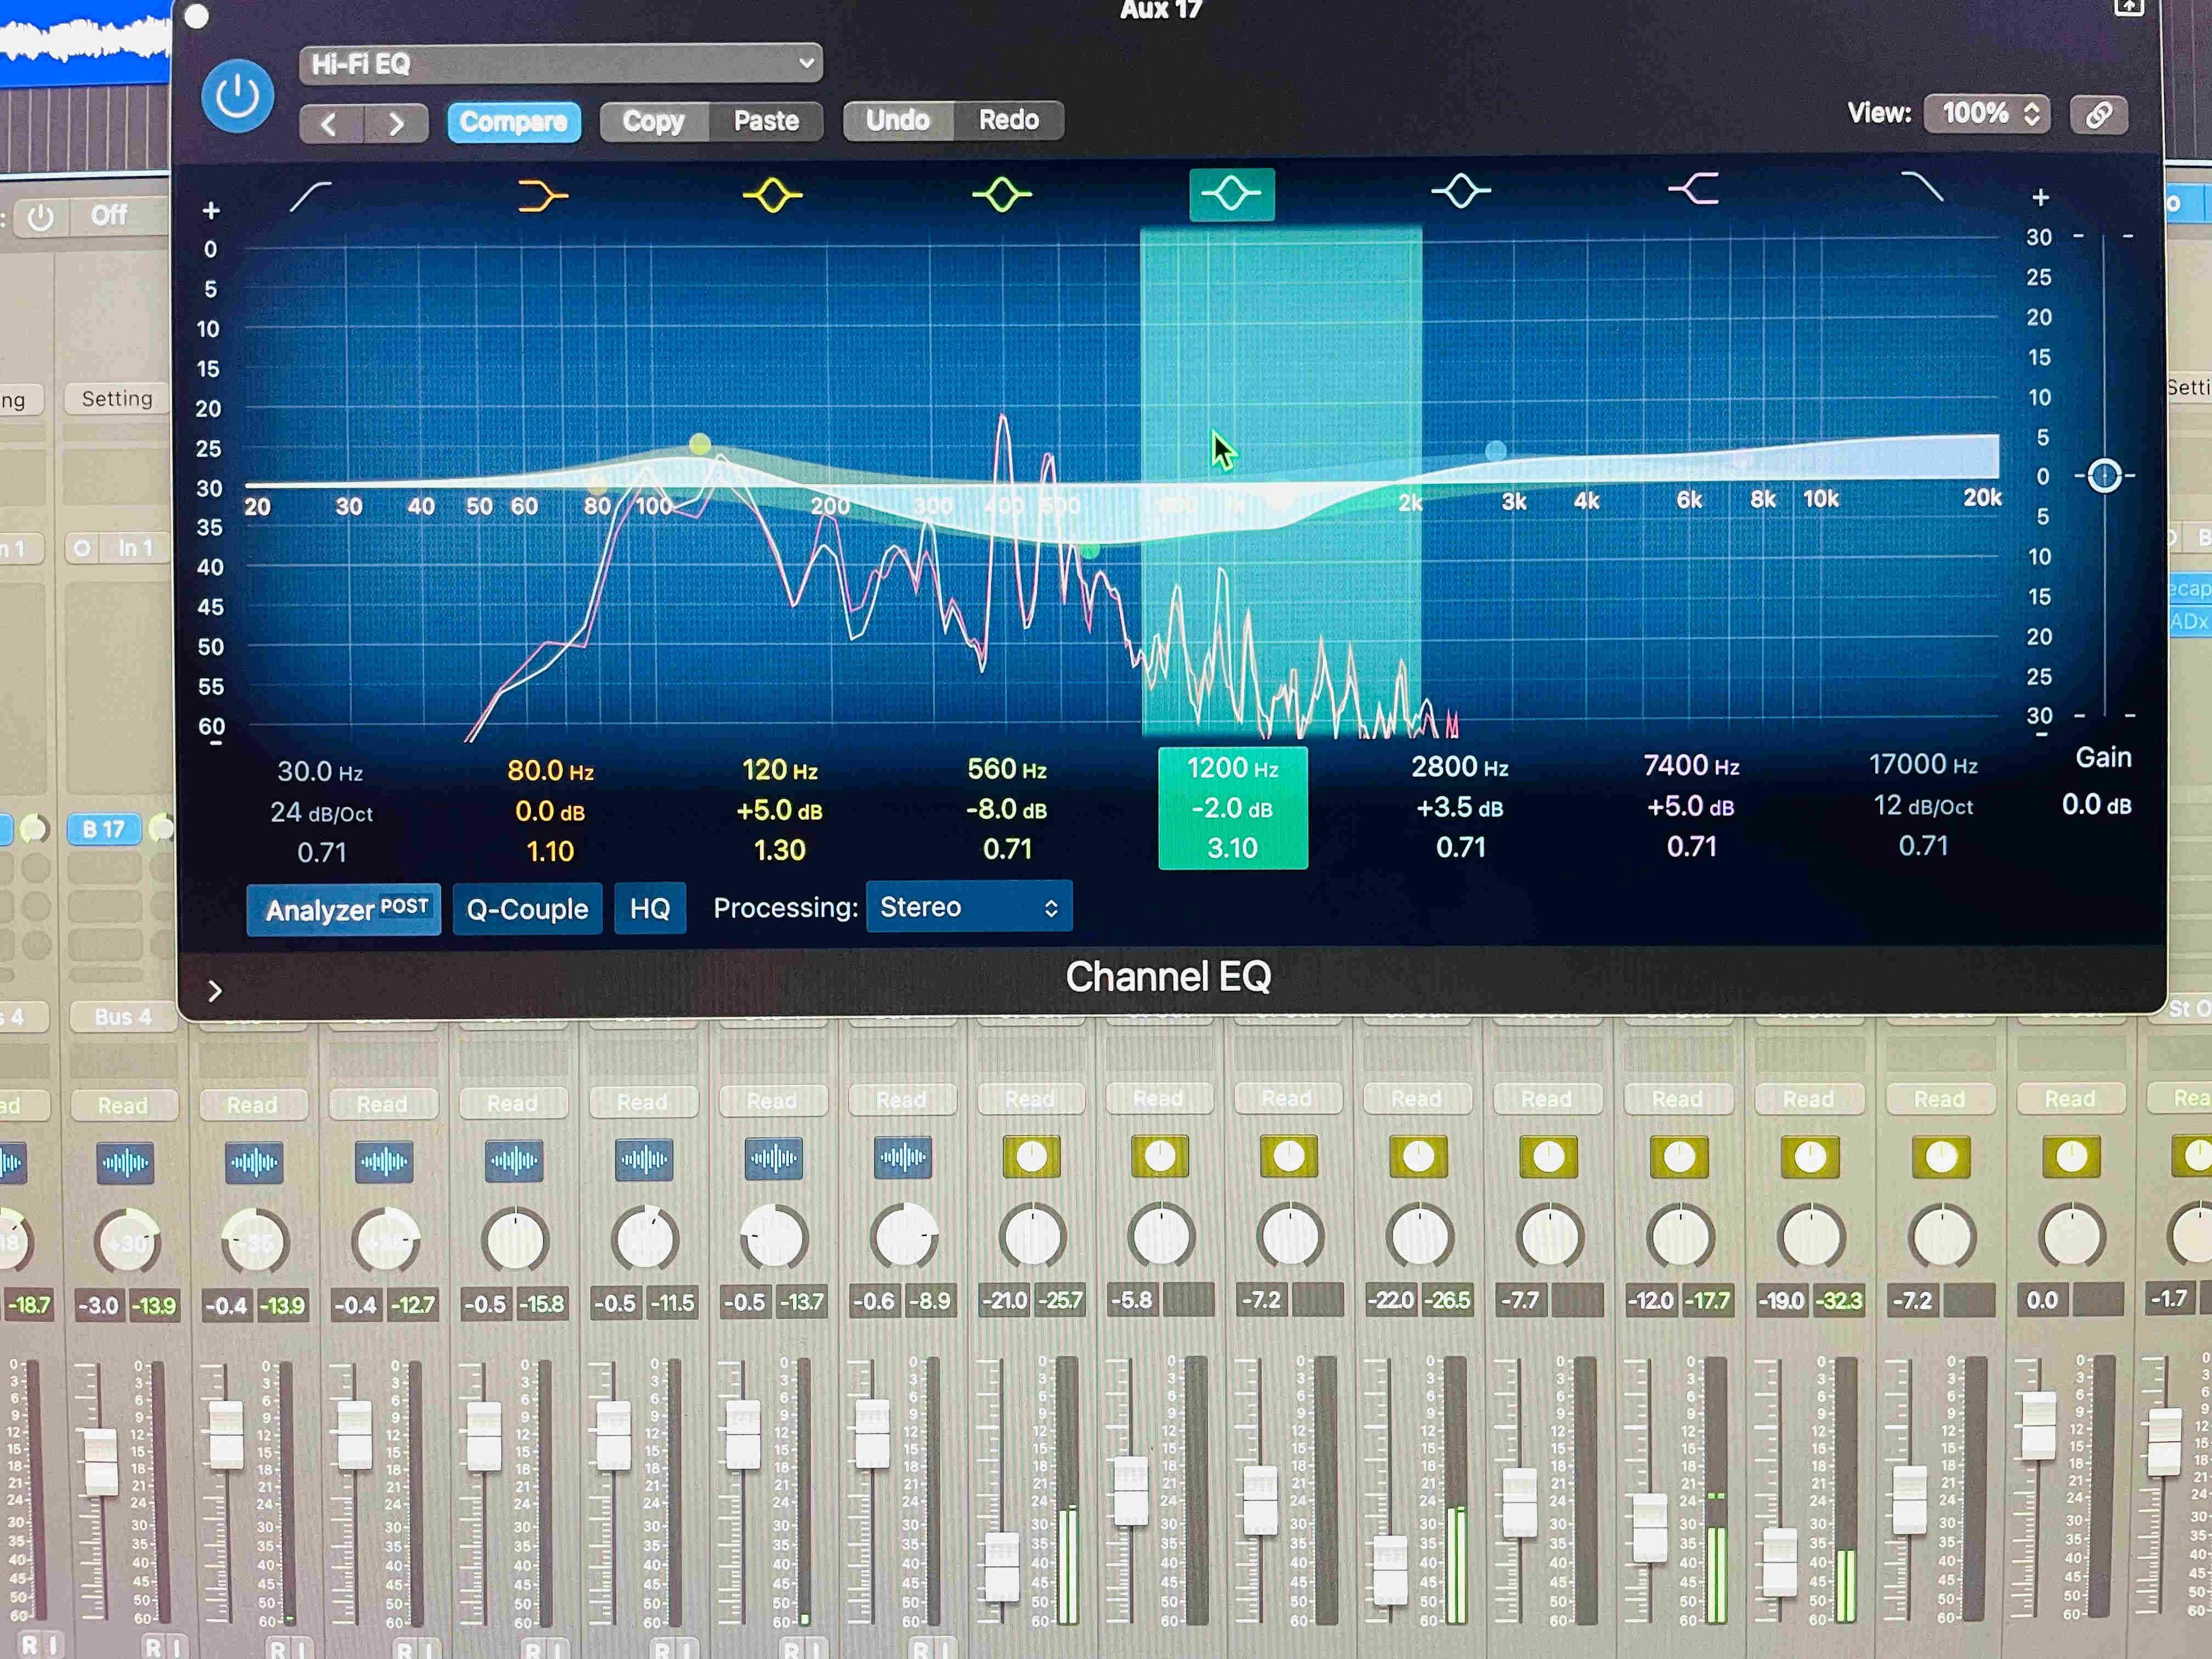Click the bell band icon above 2800 Hz

[1461, 190]
